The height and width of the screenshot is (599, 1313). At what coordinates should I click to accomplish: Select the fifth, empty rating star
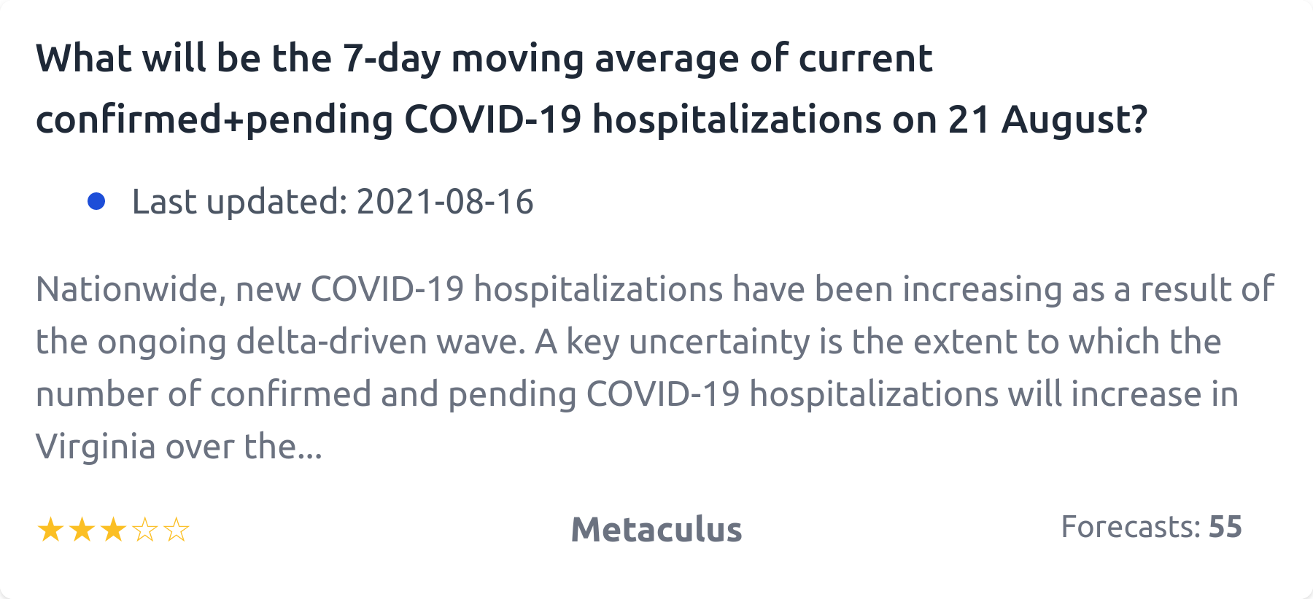(x=177, y=530)
